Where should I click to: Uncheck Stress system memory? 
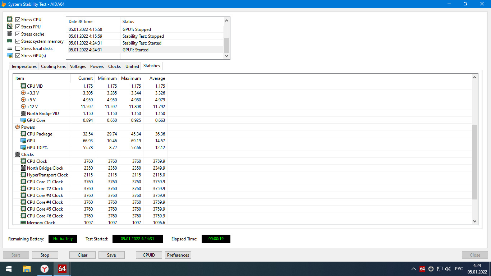click(x=18, y=41)
